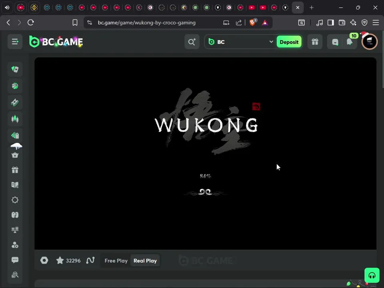The image size is (384, 288).
Task: Open notifications bell with 10 badge
Action: click(350, 42)
